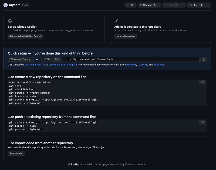Click the myself repository avatar icon
The height and width of the screenshot is (170, 216).
(5, 5)
